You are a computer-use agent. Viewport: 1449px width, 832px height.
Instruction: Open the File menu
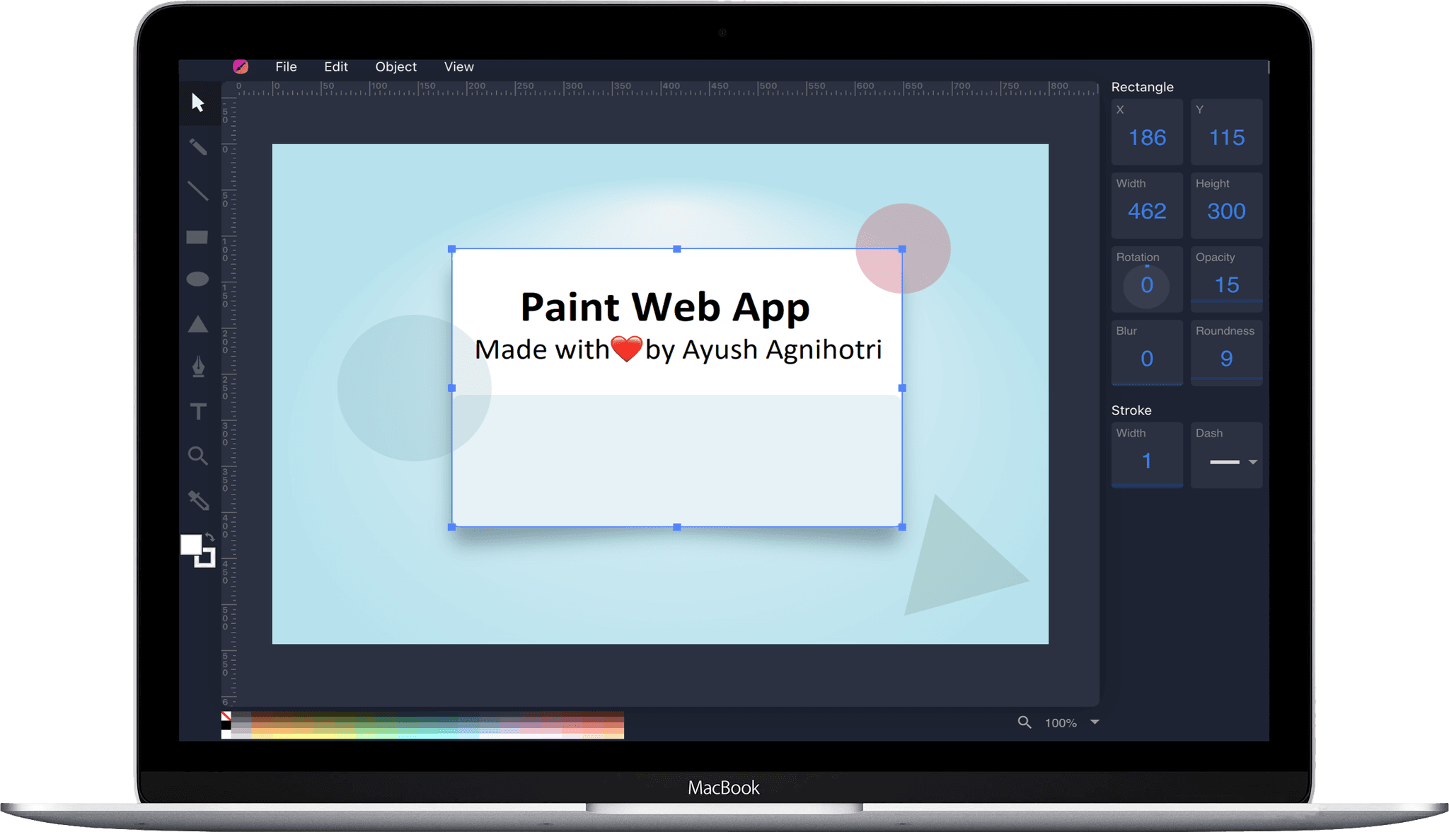pos(286,67)
